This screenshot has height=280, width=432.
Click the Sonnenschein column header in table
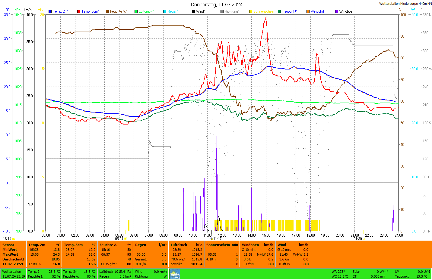pos(218,245)
